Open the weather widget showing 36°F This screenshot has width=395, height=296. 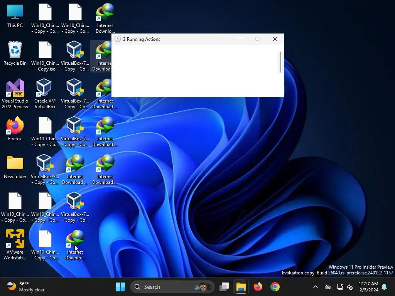pyautogui.click(x=26, y=287)
